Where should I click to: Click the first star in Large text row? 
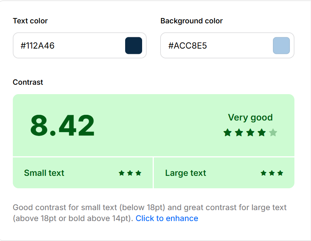tap(264, 173)
